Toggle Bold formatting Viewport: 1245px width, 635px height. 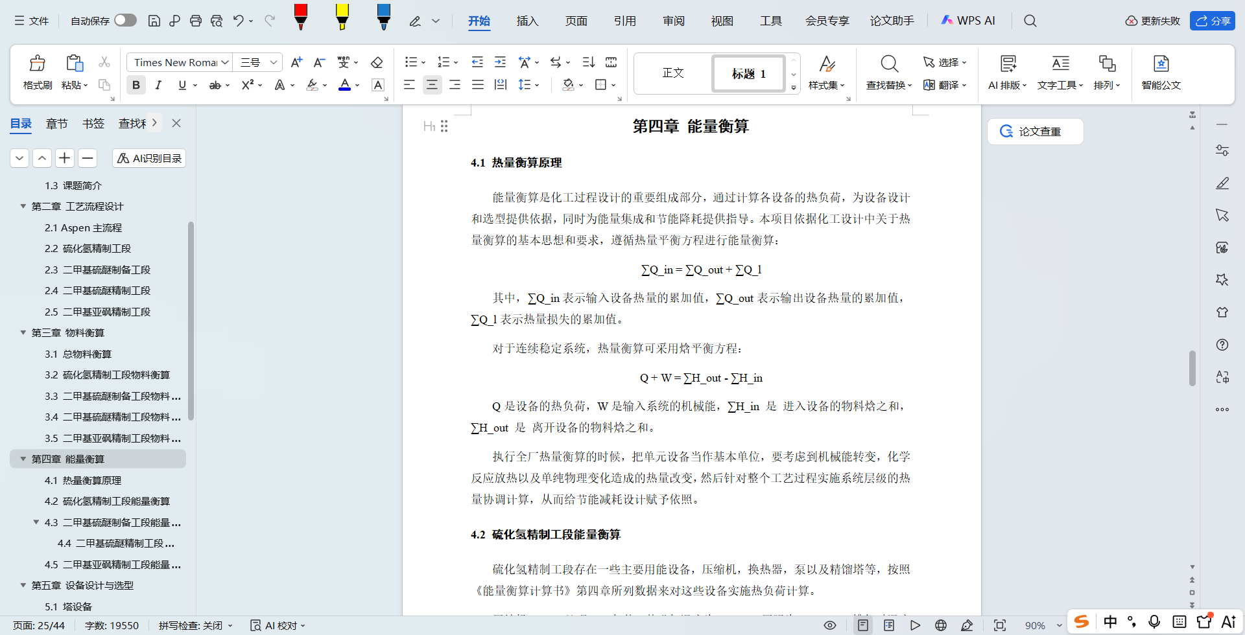coord(136,85)
